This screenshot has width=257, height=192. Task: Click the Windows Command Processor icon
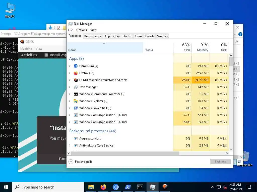[76, 94]
